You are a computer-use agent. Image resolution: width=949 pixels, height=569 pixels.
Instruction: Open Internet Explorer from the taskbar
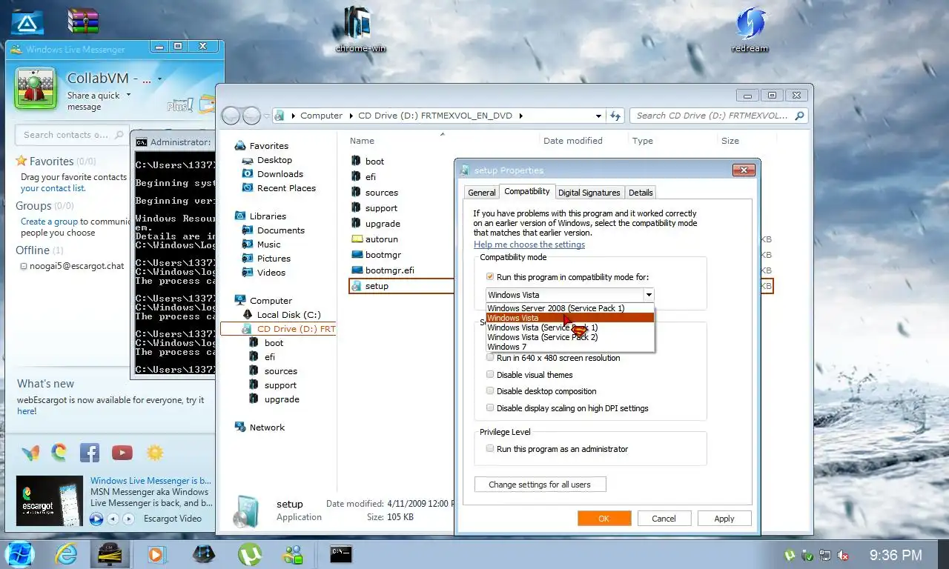tap(66, 553)
